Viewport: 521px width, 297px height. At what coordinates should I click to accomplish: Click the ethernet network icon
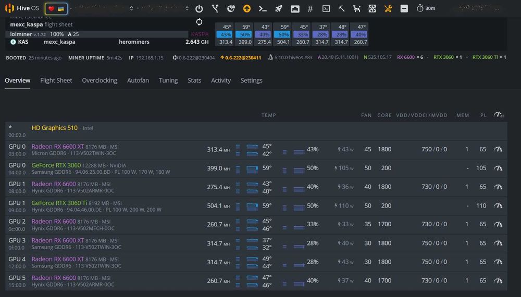pos(295,9)
